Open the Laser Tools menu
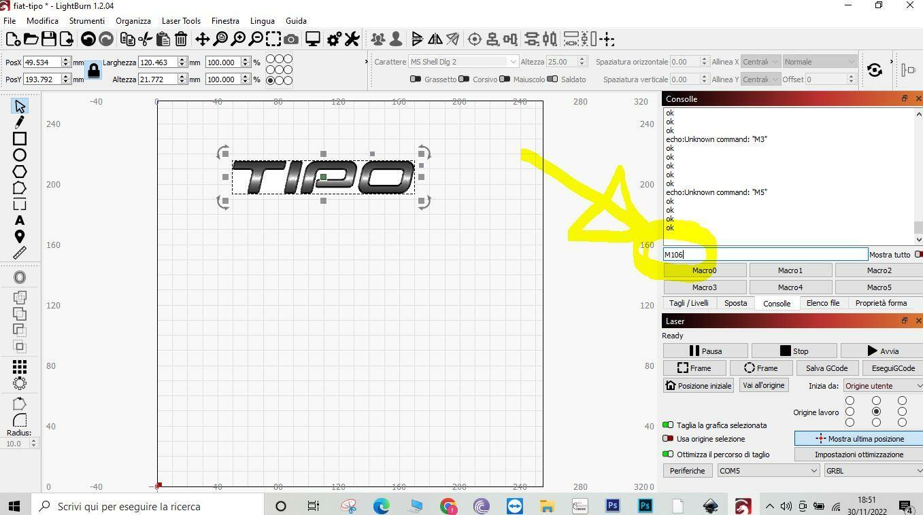 181,21
